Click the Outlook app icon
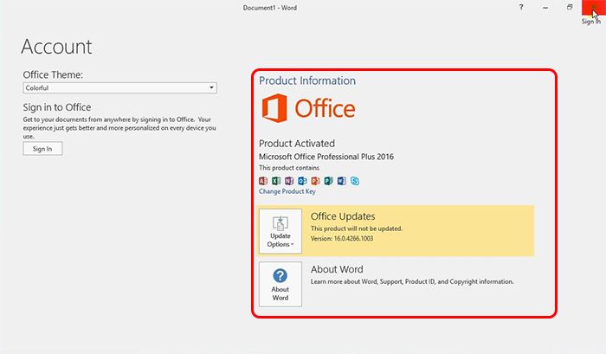 coord(302,181)
